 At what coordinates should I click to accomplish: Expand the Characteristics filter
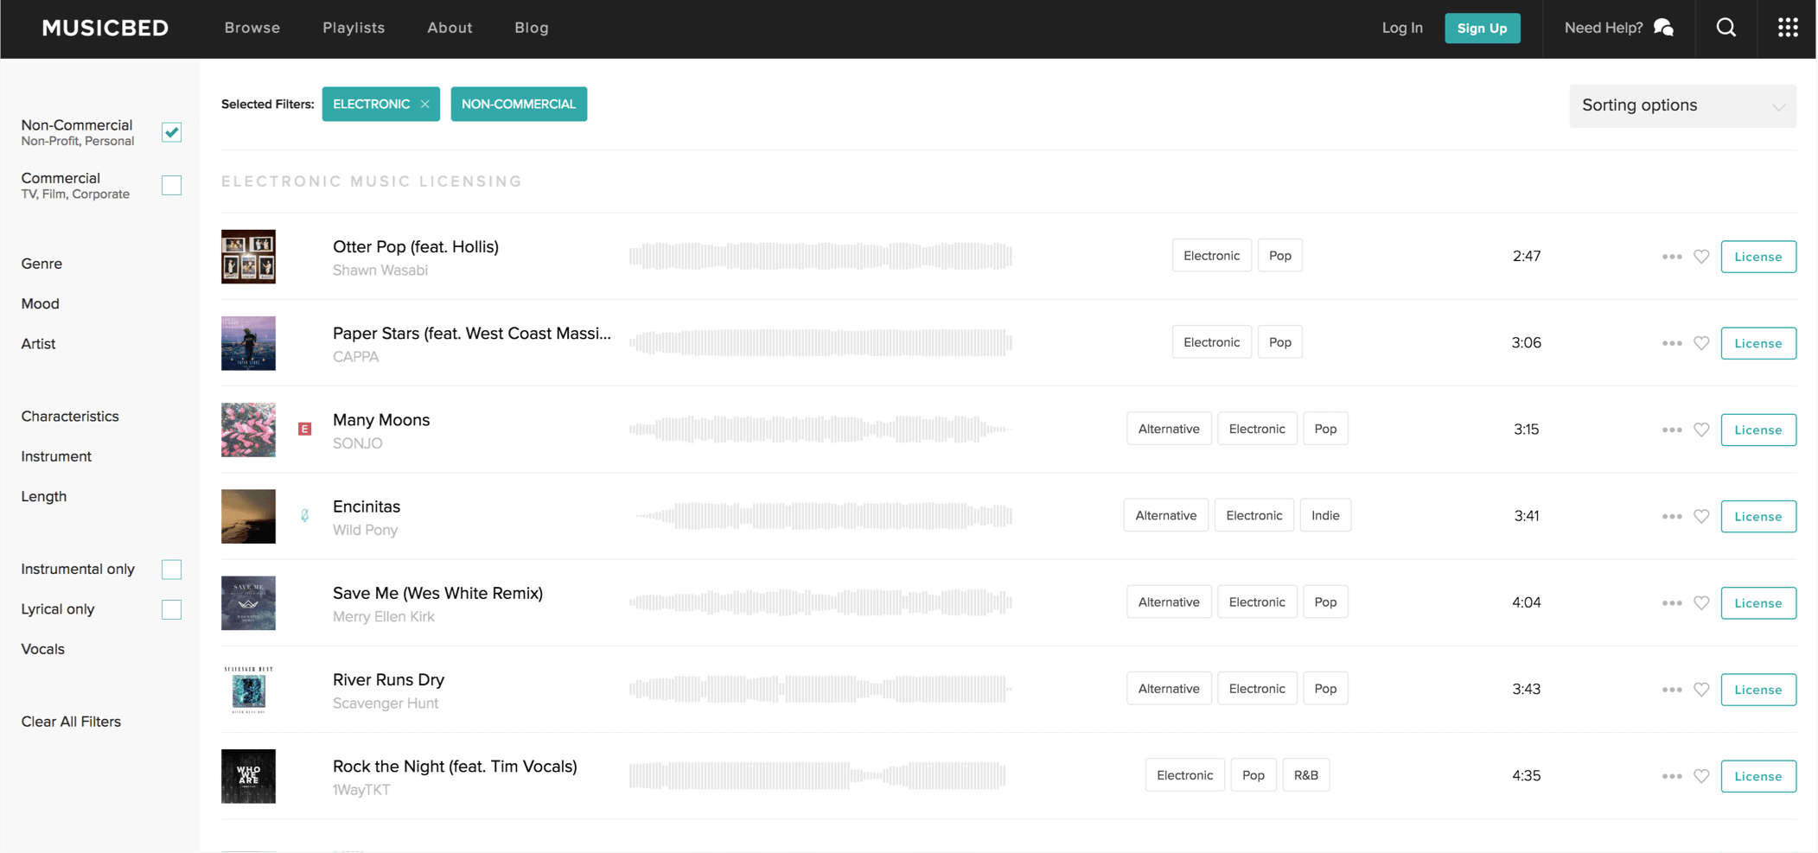pyautogui.click(x=70, y=416)
